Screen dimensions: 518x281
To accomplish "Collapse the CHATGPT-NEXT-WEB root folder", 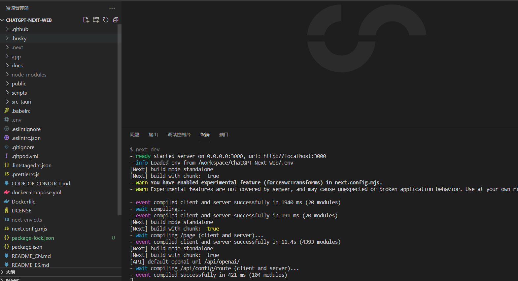I will pyautogui.click(x=2, y=20).
